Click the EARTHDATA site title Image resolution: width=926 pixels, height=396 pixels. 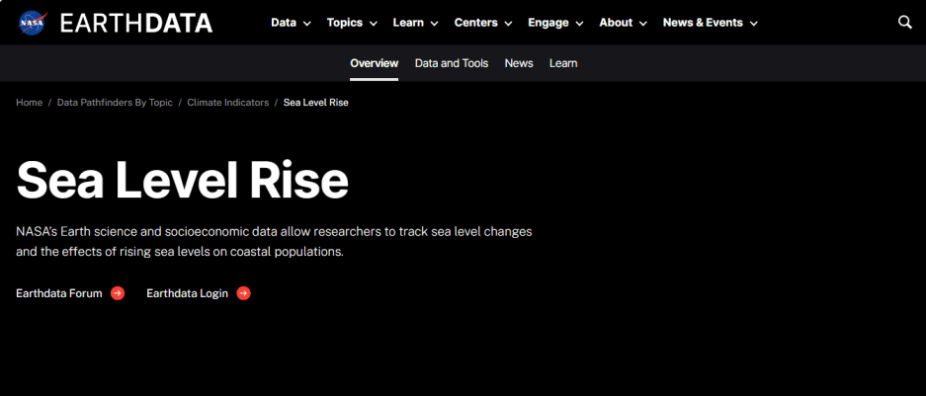pos(135,23)
